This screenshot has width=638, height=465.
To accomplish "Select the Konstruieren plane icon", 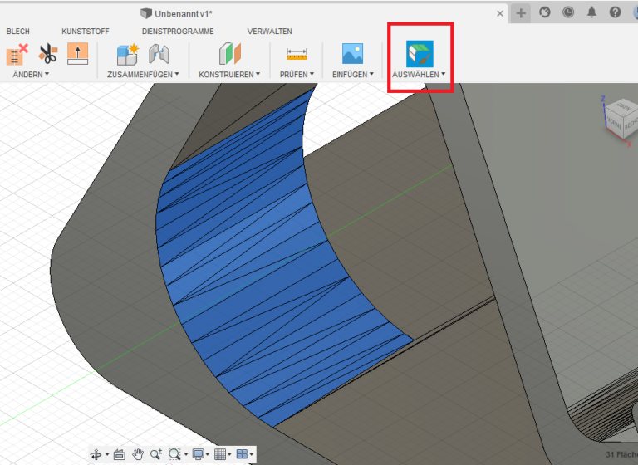I will tap(229, 55).
